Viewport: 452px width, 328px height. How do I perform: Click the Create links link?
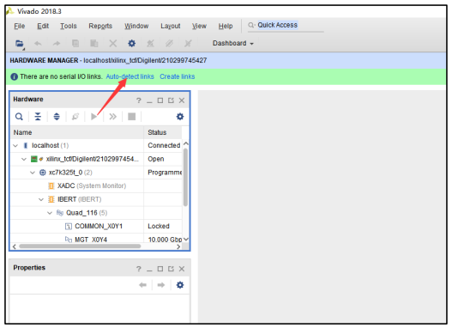pyautogui.click(x=178, y=76)
